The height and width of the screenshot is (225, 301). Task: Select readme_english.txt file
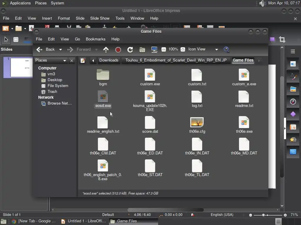point(103,125)
